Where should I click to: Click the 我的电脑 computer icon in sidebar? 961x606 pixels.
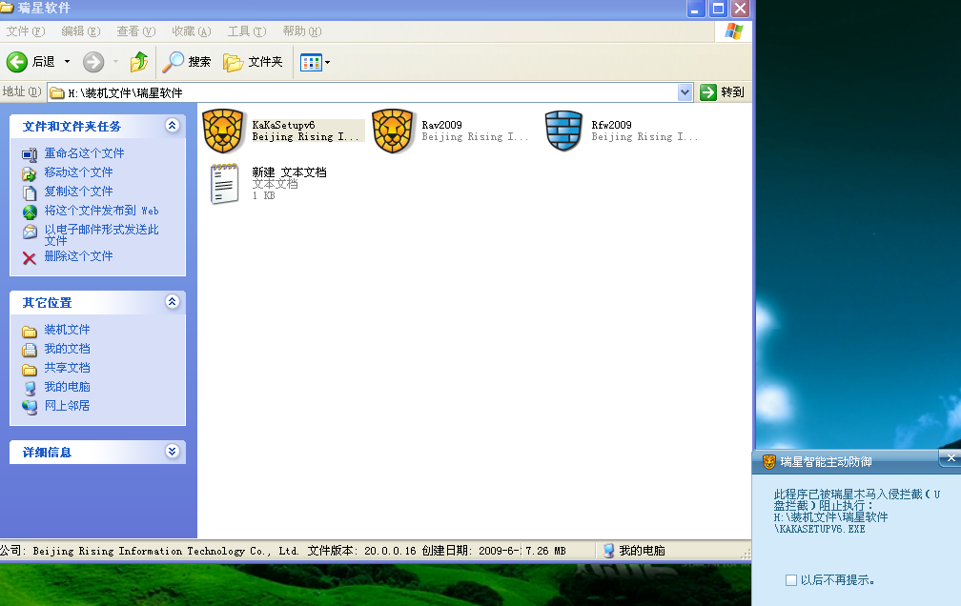coord(30,388)
